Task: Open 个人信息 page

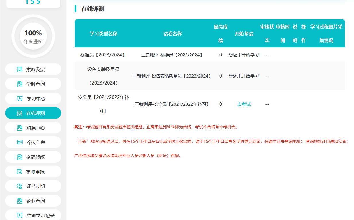Action: [33, 142]
